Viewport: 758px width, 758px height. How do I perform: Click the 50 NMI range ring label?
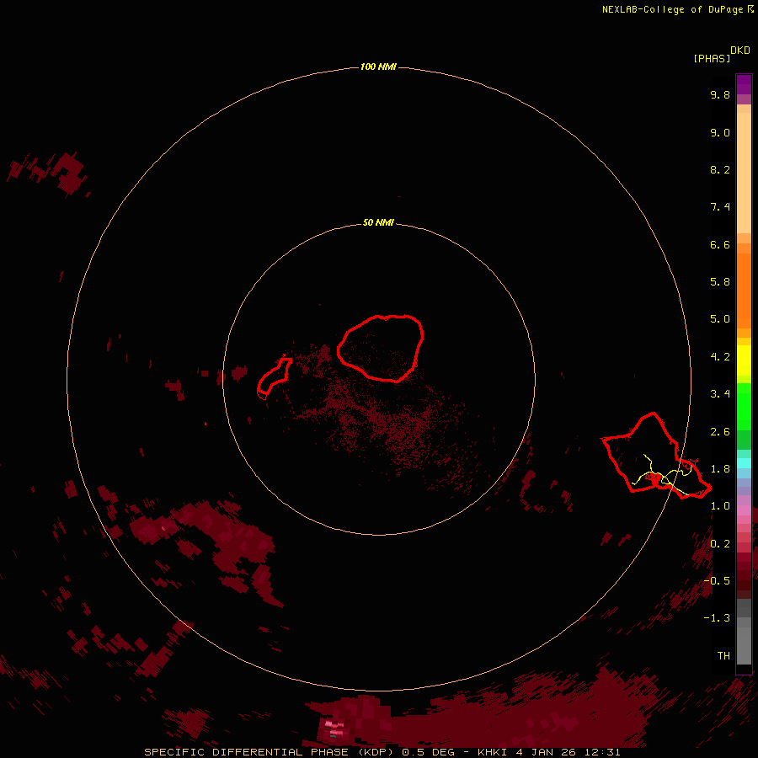pos(378,222)
